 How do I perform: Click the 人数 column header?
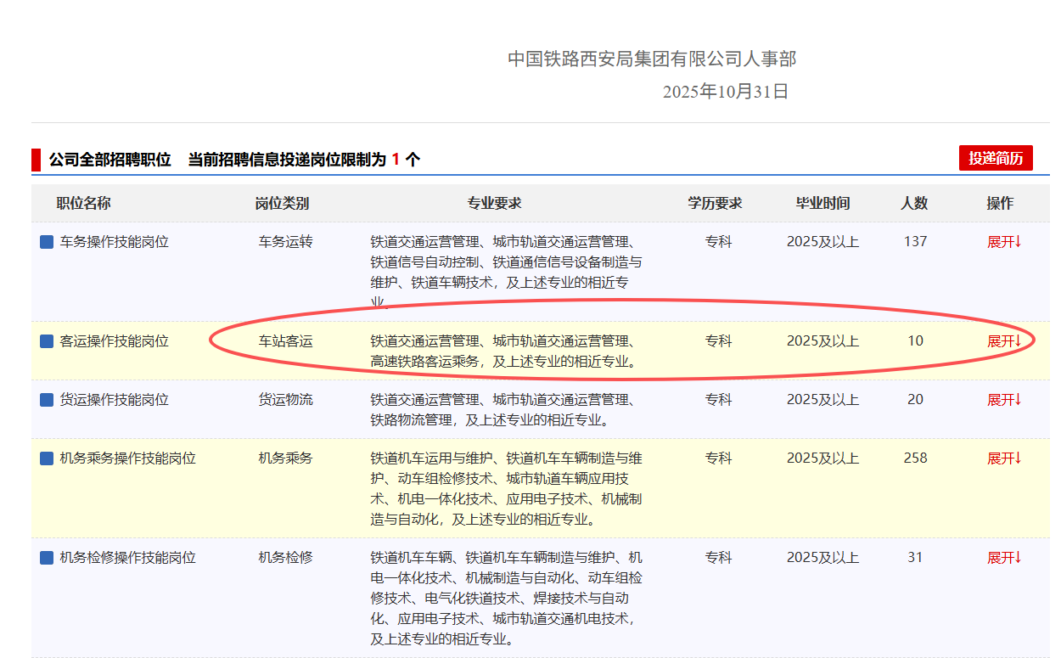click(914, 204)
